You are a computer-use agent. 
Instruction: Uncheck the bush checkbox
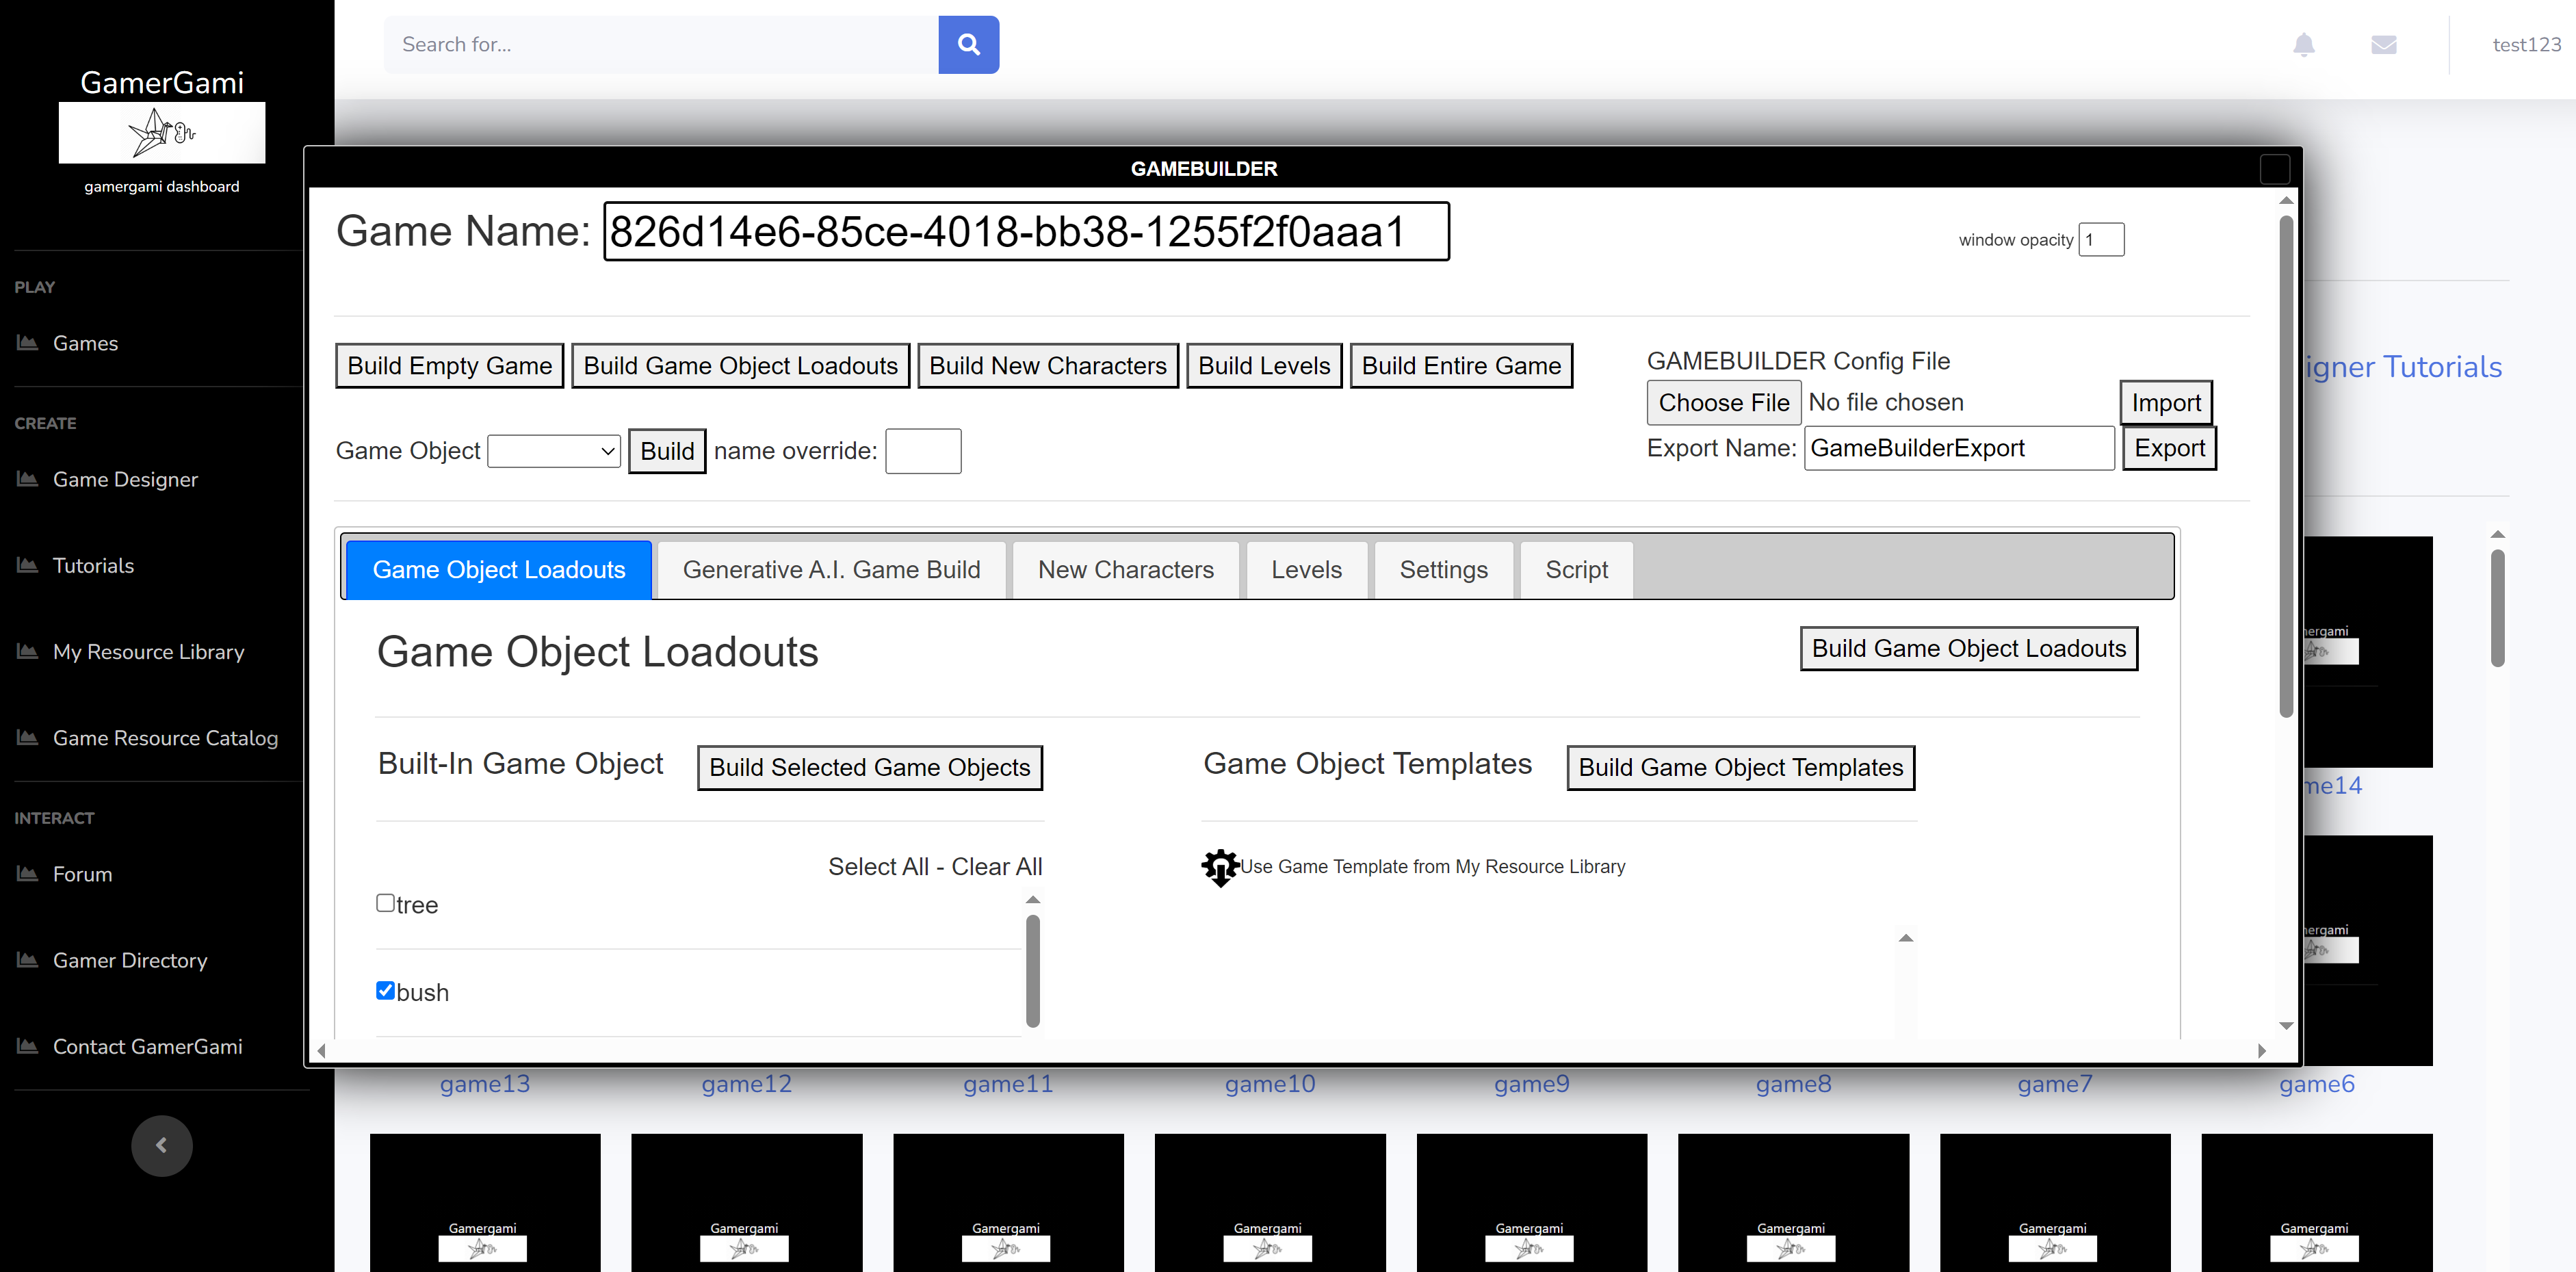click(385, 990)
